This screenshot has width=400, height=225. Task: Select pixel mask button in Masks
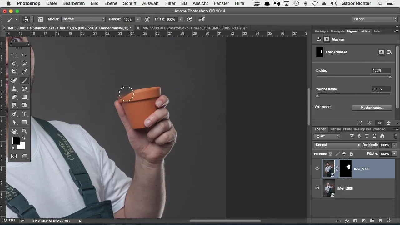coord(381,52)
